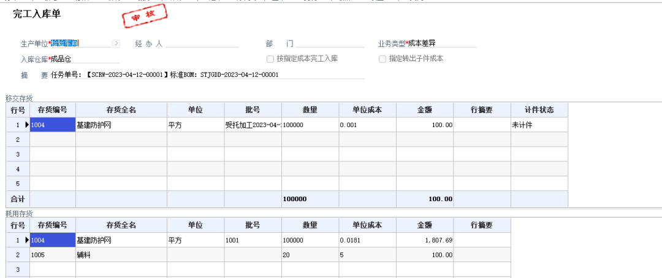Click the 摘要 text field
The image size is (662, 278).
(207, 75)
